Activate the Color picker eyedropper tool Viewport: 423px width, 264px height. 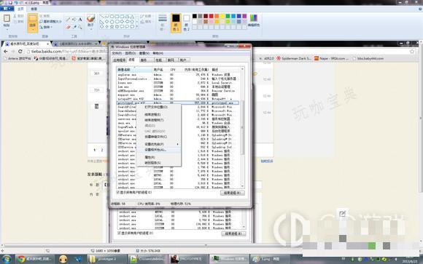(x=74, y=27)
